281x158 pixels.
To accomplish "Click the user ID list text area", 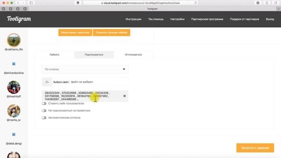I will tap(85, 96).
